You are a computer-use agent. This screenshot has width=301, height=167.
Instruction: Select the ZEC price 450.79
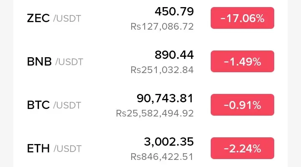click(174, 12)
